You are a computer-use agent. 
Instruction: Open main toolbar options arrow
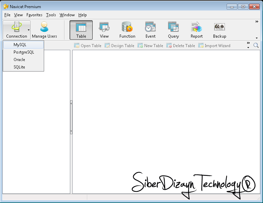click(257, 38)
